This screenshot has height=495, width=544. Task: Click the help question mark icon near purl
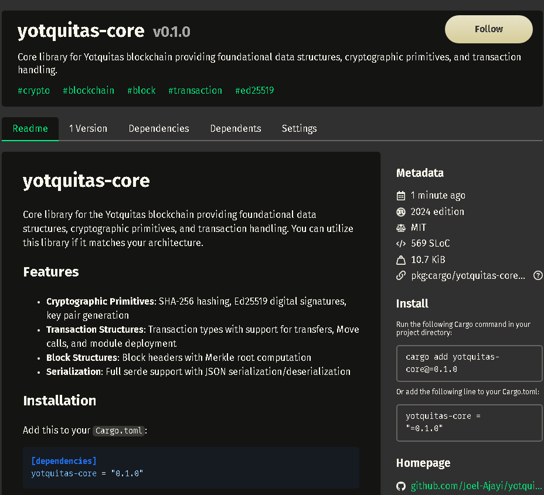pos(538,275)
